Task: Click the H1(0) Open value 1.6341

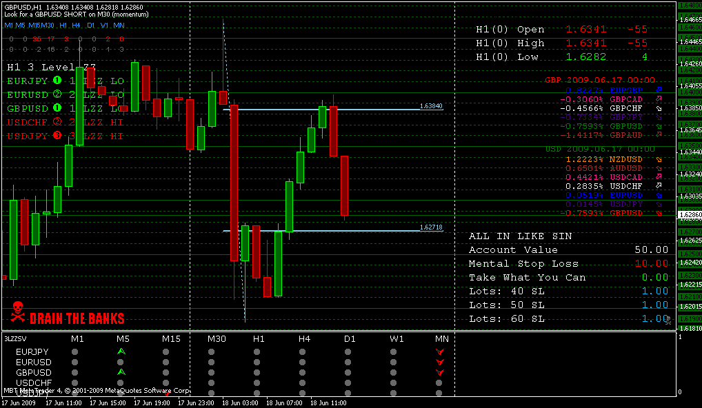Action: 586,30
